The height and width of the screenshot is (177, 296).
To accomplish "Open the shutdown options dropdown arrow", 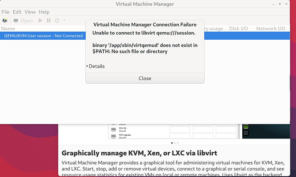I will coord(64,21).
